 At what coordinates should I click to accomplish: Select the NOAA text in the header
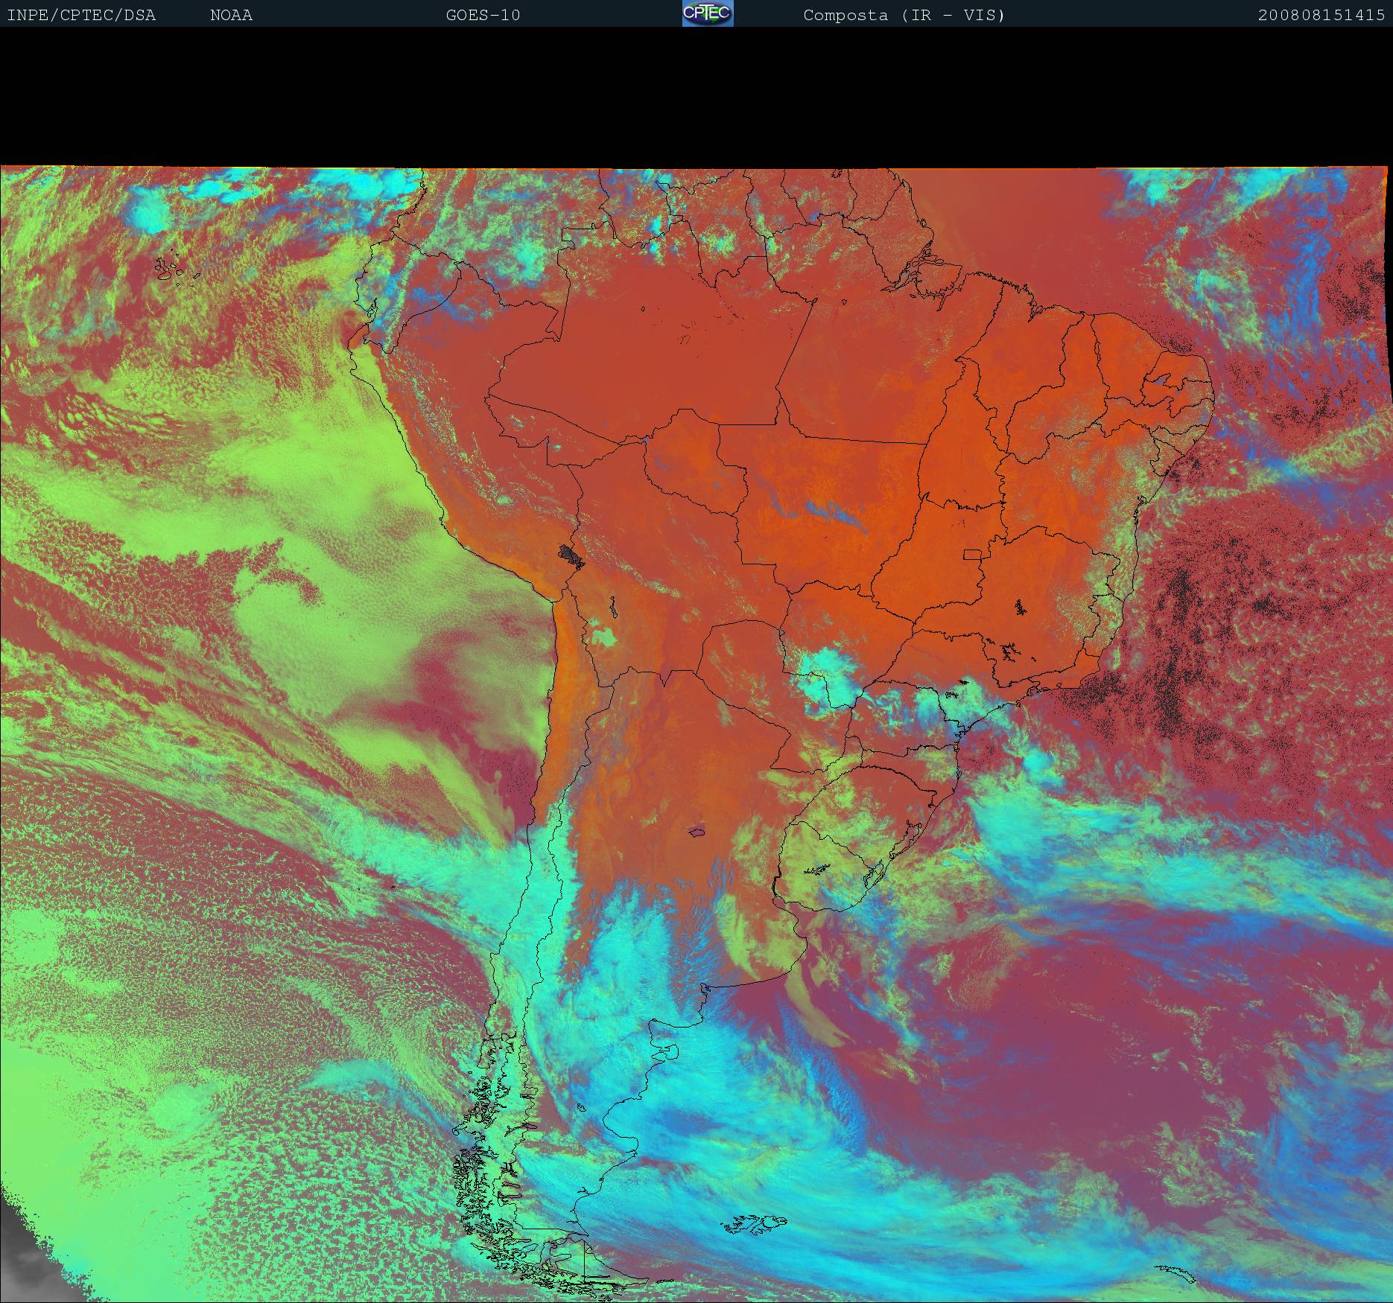(231, 15)
